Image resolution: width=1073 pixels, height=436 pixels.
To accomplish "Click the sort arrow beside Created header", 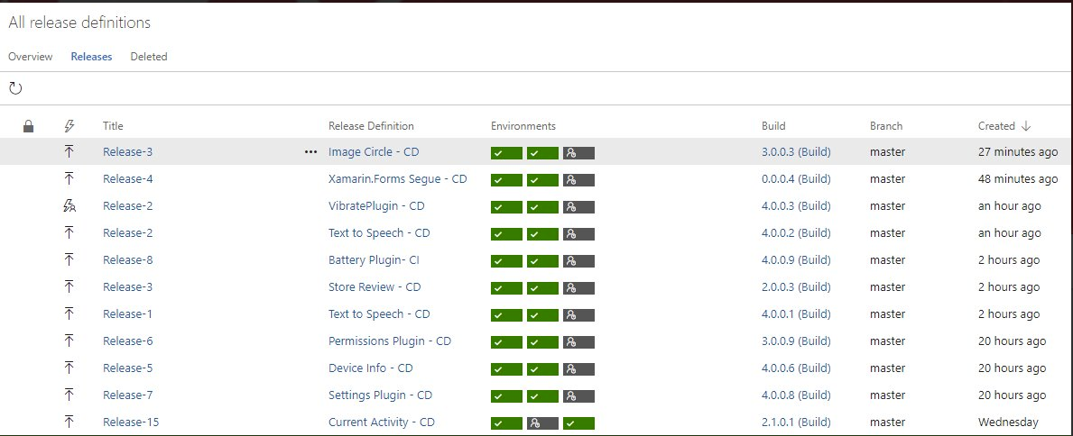I will click(x=1026, y=126).
